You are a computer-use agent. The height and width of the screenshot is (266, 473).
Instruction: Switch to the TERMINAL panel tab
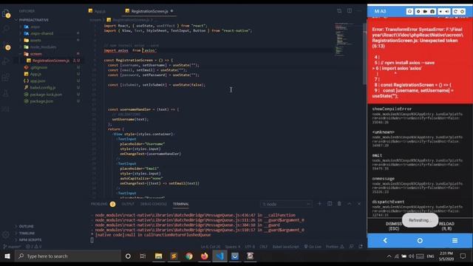click(x=180, y=204)
